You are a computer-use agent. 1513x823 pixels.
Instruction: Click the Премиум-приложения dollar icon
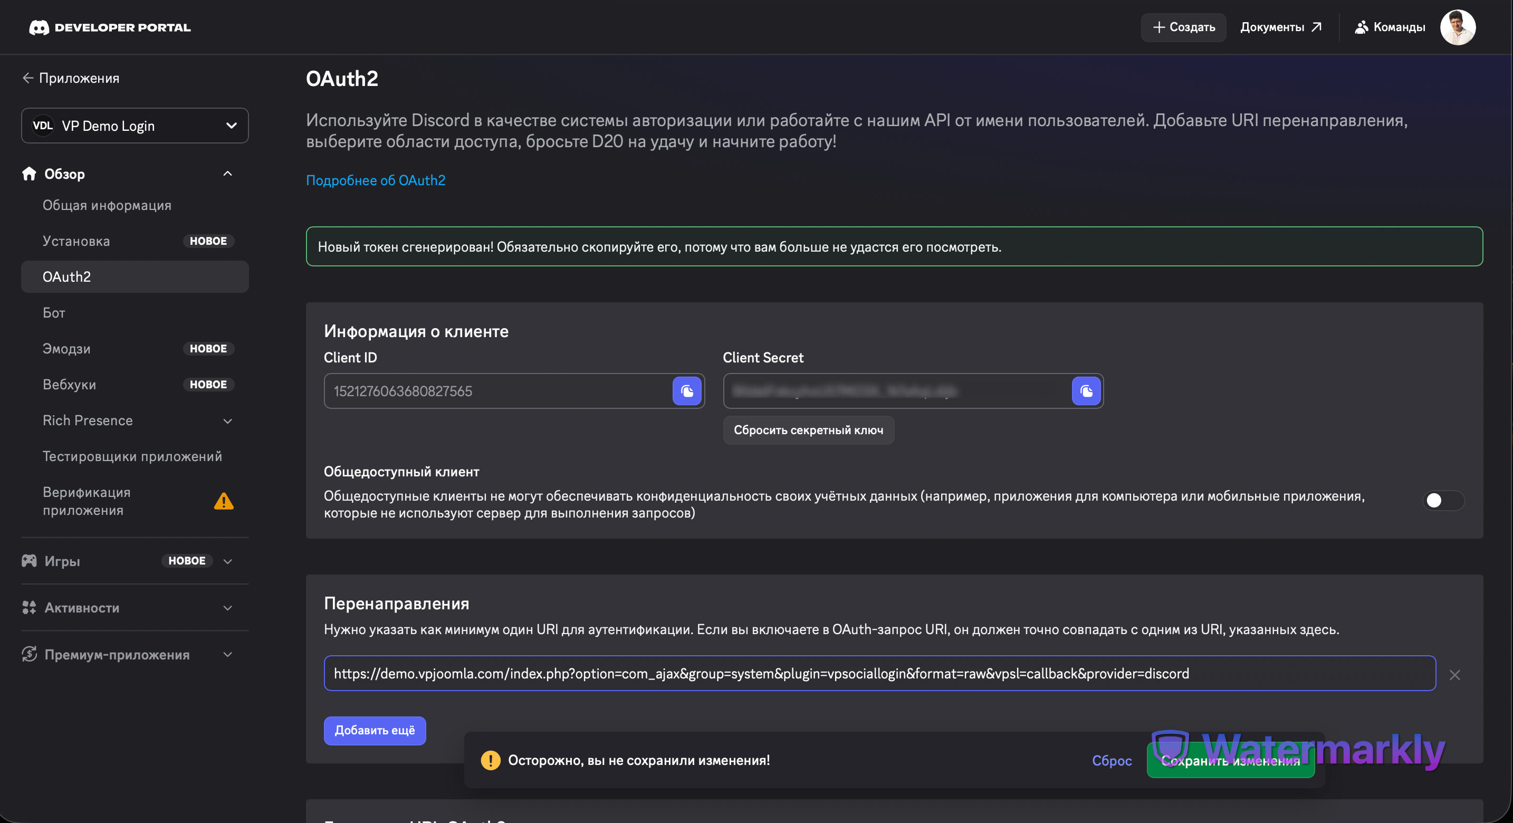(29, 654)
